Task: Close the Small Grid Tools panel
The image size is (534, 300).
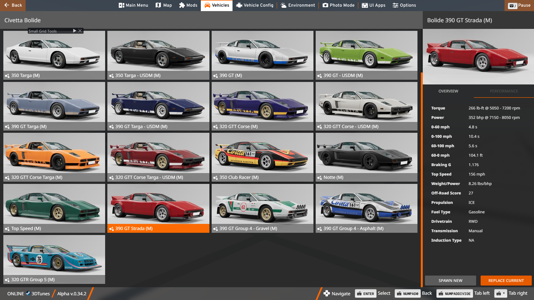Action: click(80, 31)
